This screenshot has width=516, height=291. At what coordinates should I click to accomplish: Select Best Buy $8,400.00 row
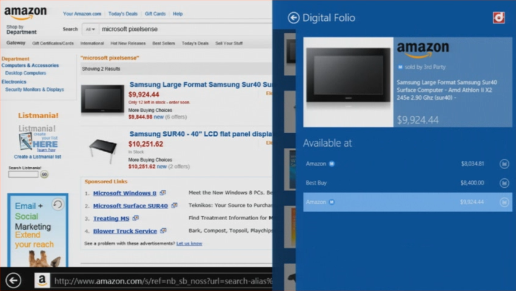tap(407, 182)
